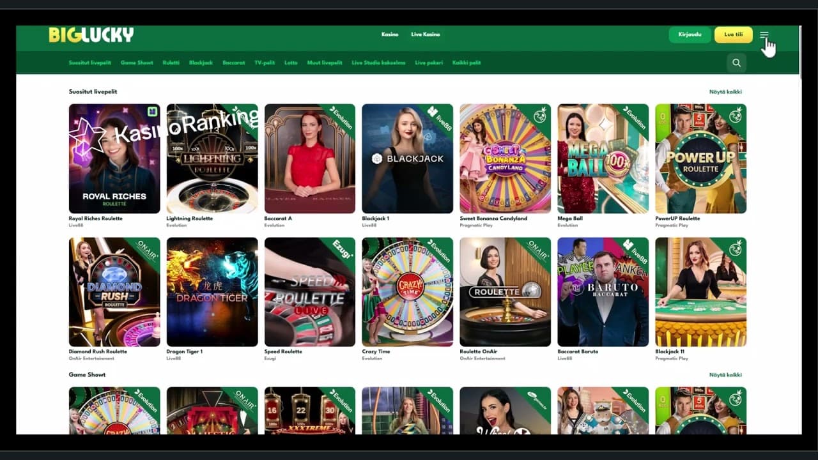
Task: Click Näytä kaikki beside Suositut livepelit
Action: 725,92
